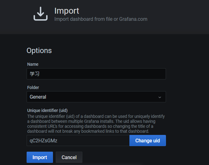Click 'bookmarked links' in uid help text
The image size is (209, 165).
(98, 131)
